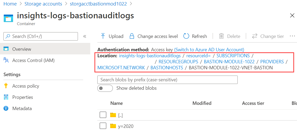Open the Overview menu item
Viewport: 297px width, 131px height.
(45, 49)
